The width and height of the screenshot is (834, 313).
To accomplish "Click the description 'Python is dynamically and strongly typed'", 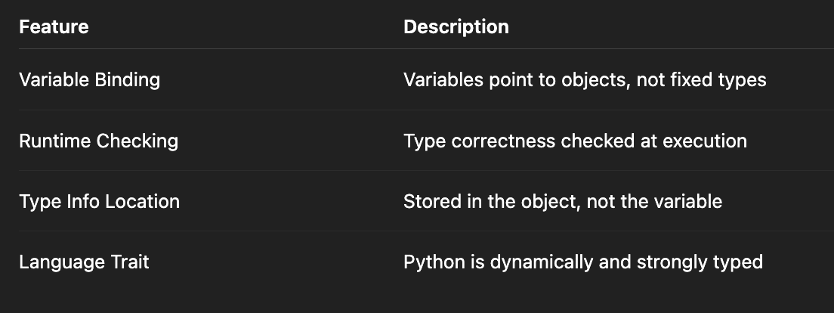I will pos(582,262).
